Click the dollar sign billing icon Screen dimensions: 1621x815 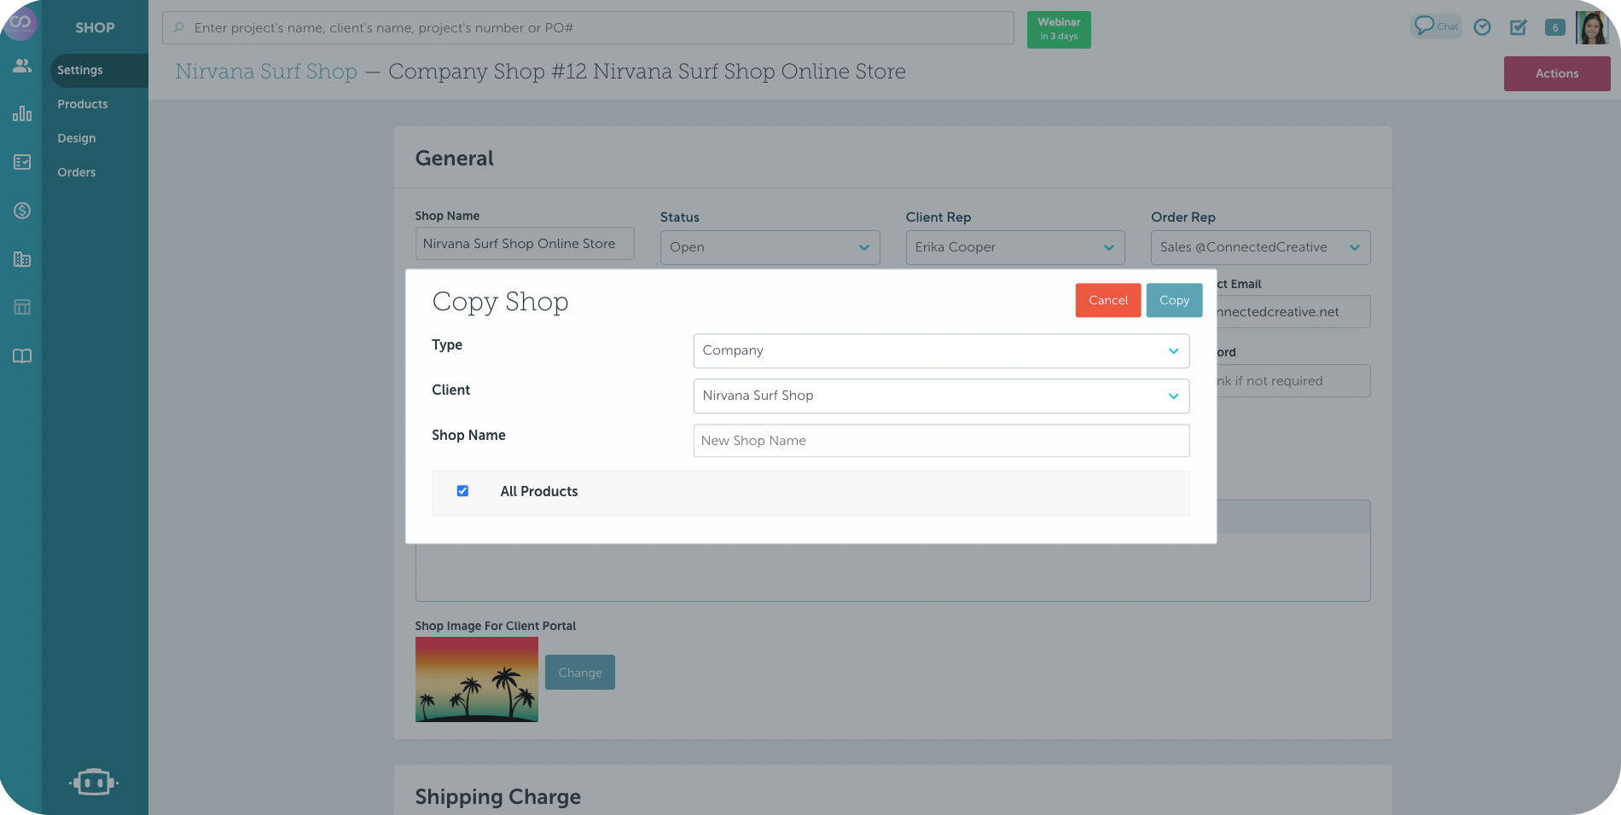[21, 211]
